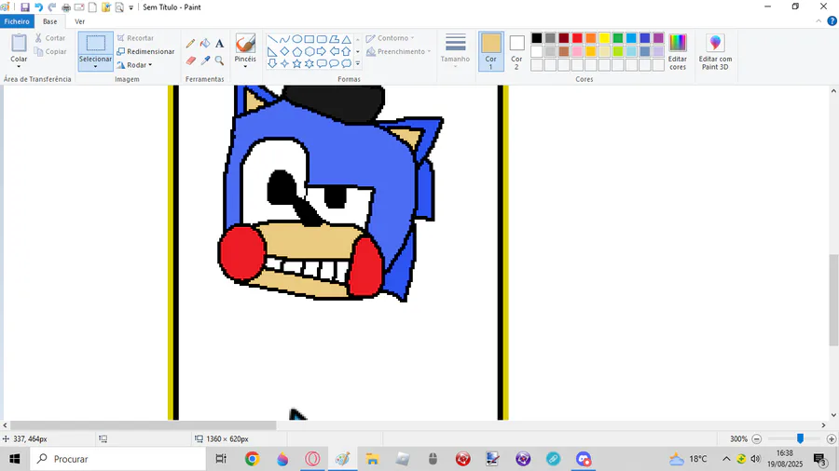Print from the quick access toolbar
Viewport: 839px width, 471px height.
(x=66, y=7)
